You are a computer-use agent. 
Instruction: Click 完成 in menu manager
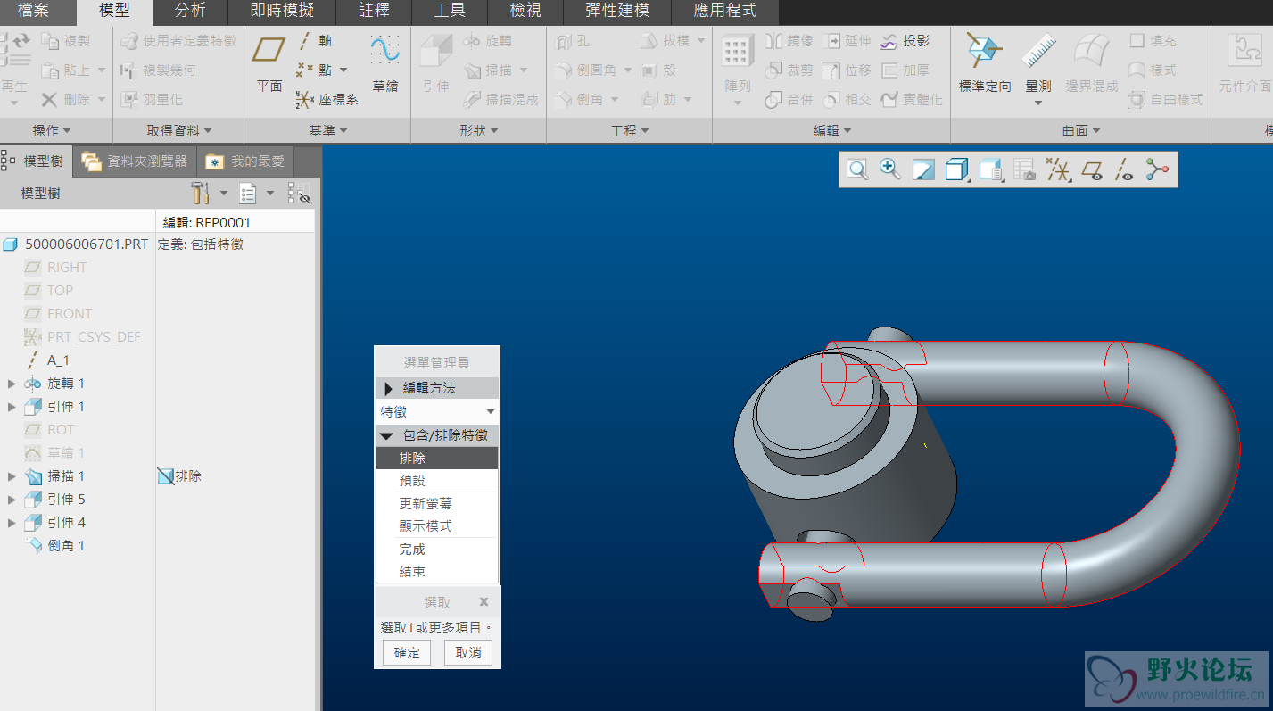tap(437, 550)
